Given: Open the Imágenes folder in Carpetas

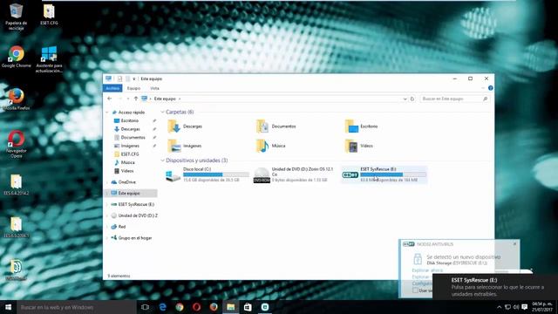Looking at the screenshot, I should pyautogui.click(x=185, y=146).
